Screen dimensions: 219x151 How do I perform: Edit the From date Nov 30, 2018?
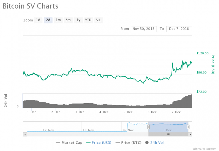pyautogui.click(x=144, y=29)
